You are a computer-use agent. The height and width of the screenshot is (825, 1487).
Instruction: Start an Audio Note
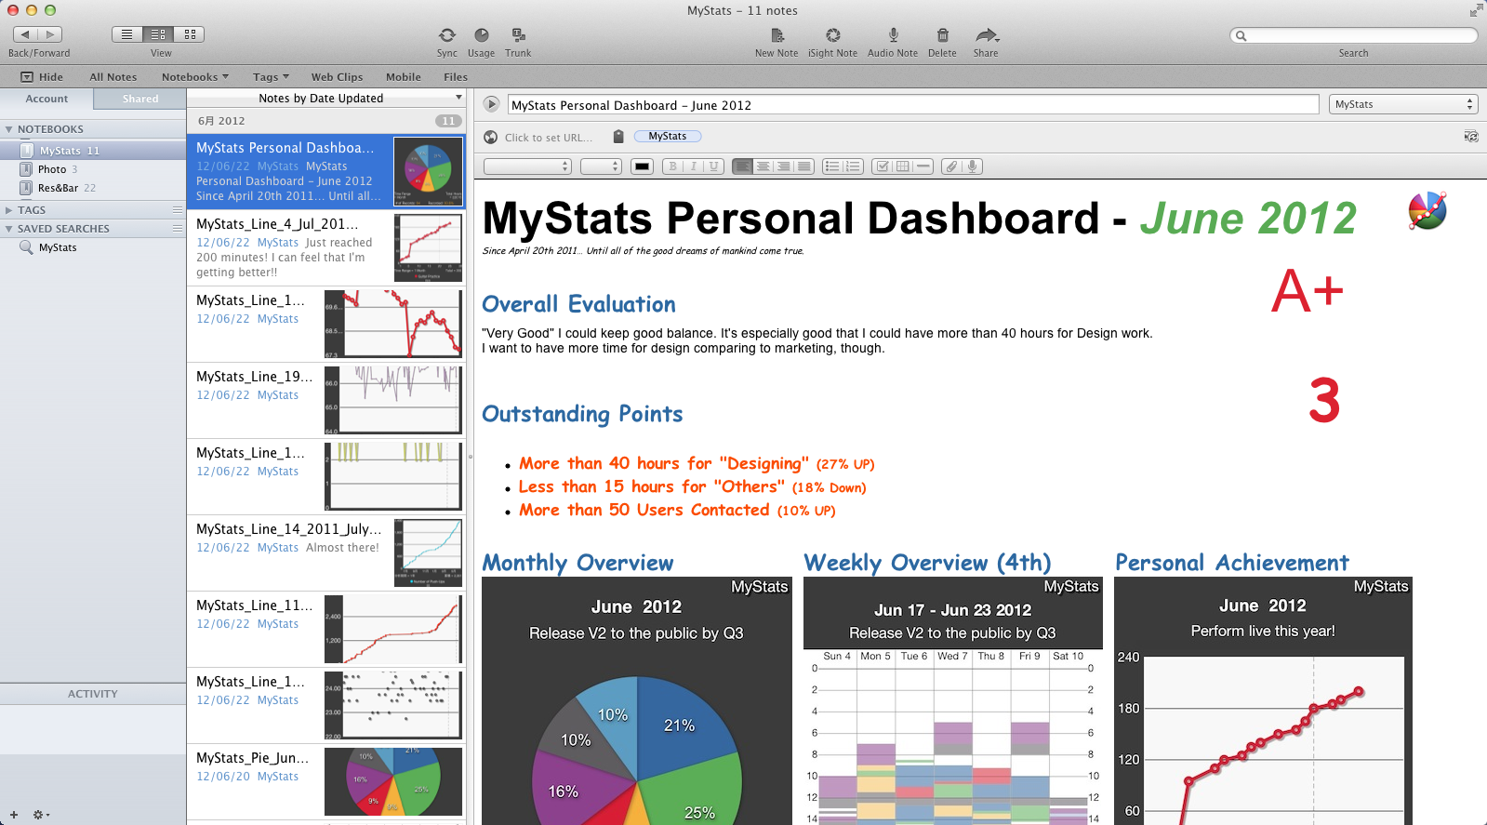coord(893,35)
